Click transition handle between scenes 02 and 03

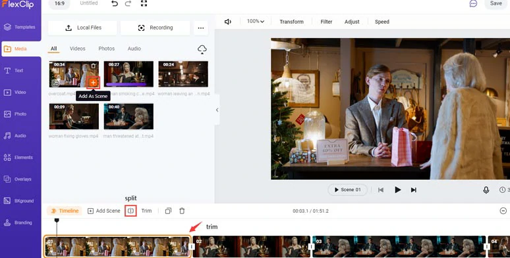(311, 247)
